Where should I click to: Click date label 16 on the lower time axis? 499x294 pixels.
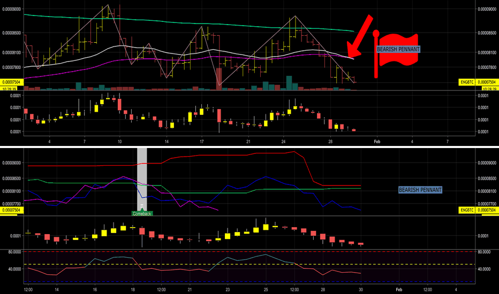coord(95,290)
